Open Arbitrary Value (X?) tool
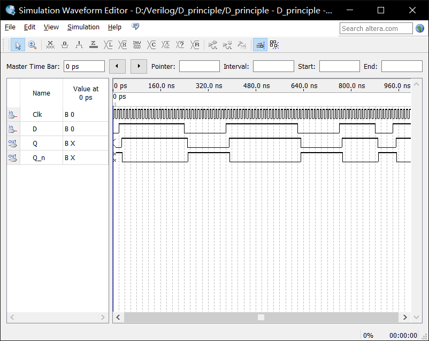Image resolution: width=429 pixels, height=341 pixels. tap(180, 45)
